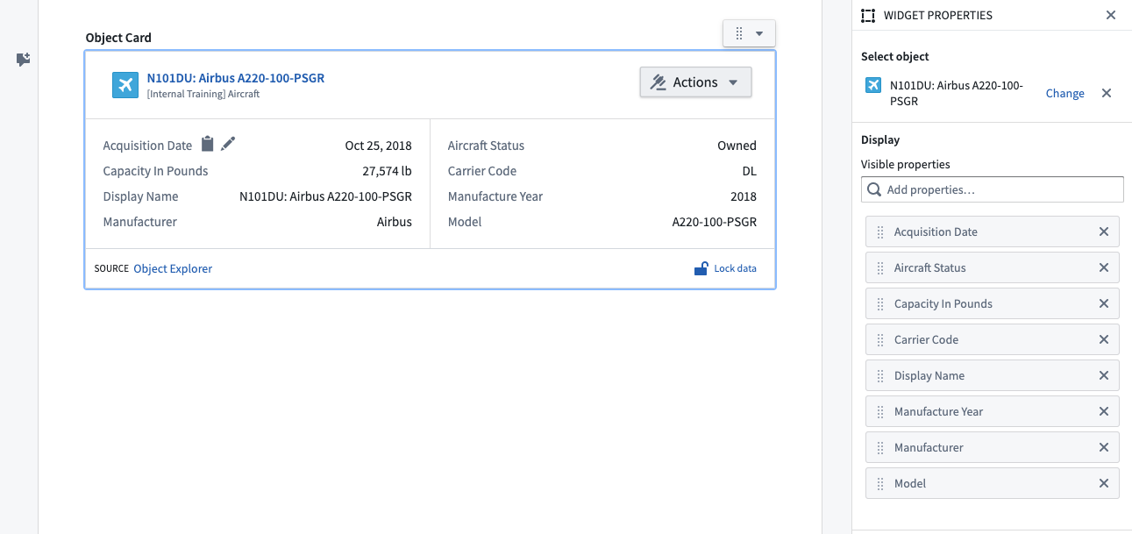Open the Object Explorer source link
1132x534 pixels.
[173, 268]
